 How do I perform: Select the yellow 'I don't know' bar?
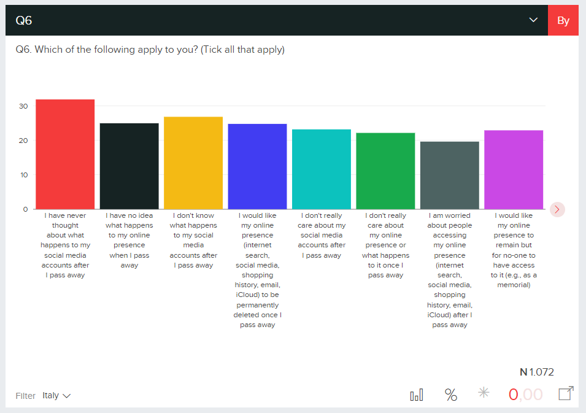tap(193, 163)
